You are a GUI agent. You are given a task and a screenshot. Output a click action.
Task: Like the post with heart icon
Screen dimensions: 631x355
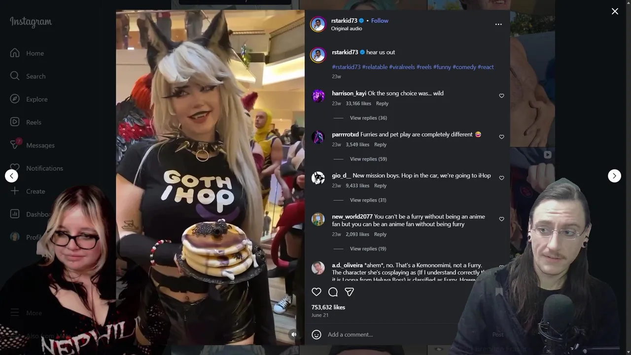(316, 292)
